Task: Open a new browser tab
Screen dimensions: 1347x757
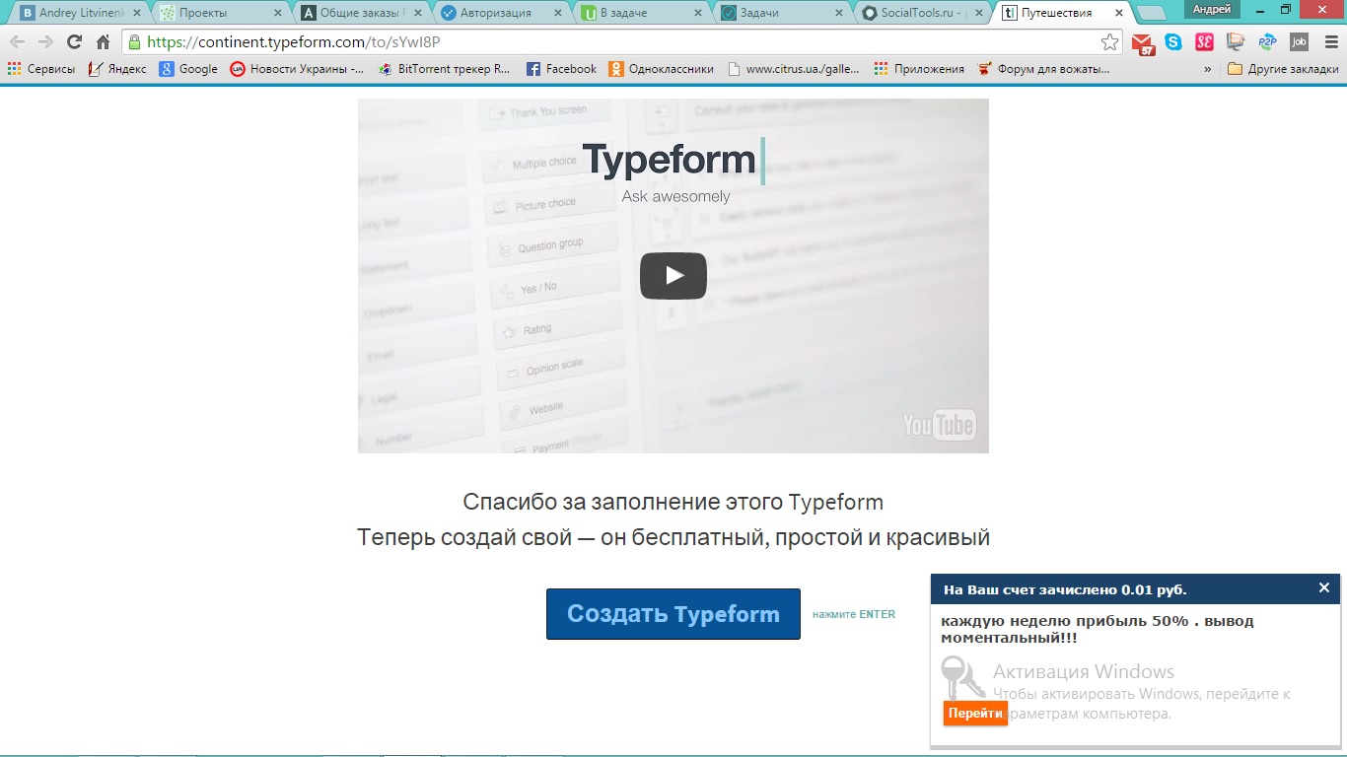Action: pos(1152,14)
